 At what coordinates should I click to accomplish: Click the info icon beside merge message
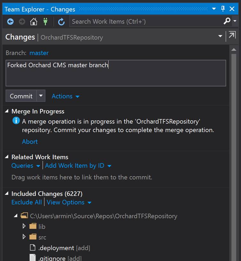coord(16,120)
